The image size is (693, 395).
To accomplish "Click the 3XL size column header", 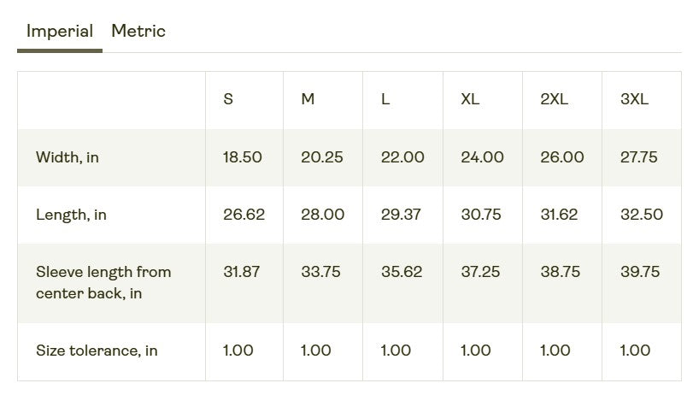I will [x=634, y=99].
